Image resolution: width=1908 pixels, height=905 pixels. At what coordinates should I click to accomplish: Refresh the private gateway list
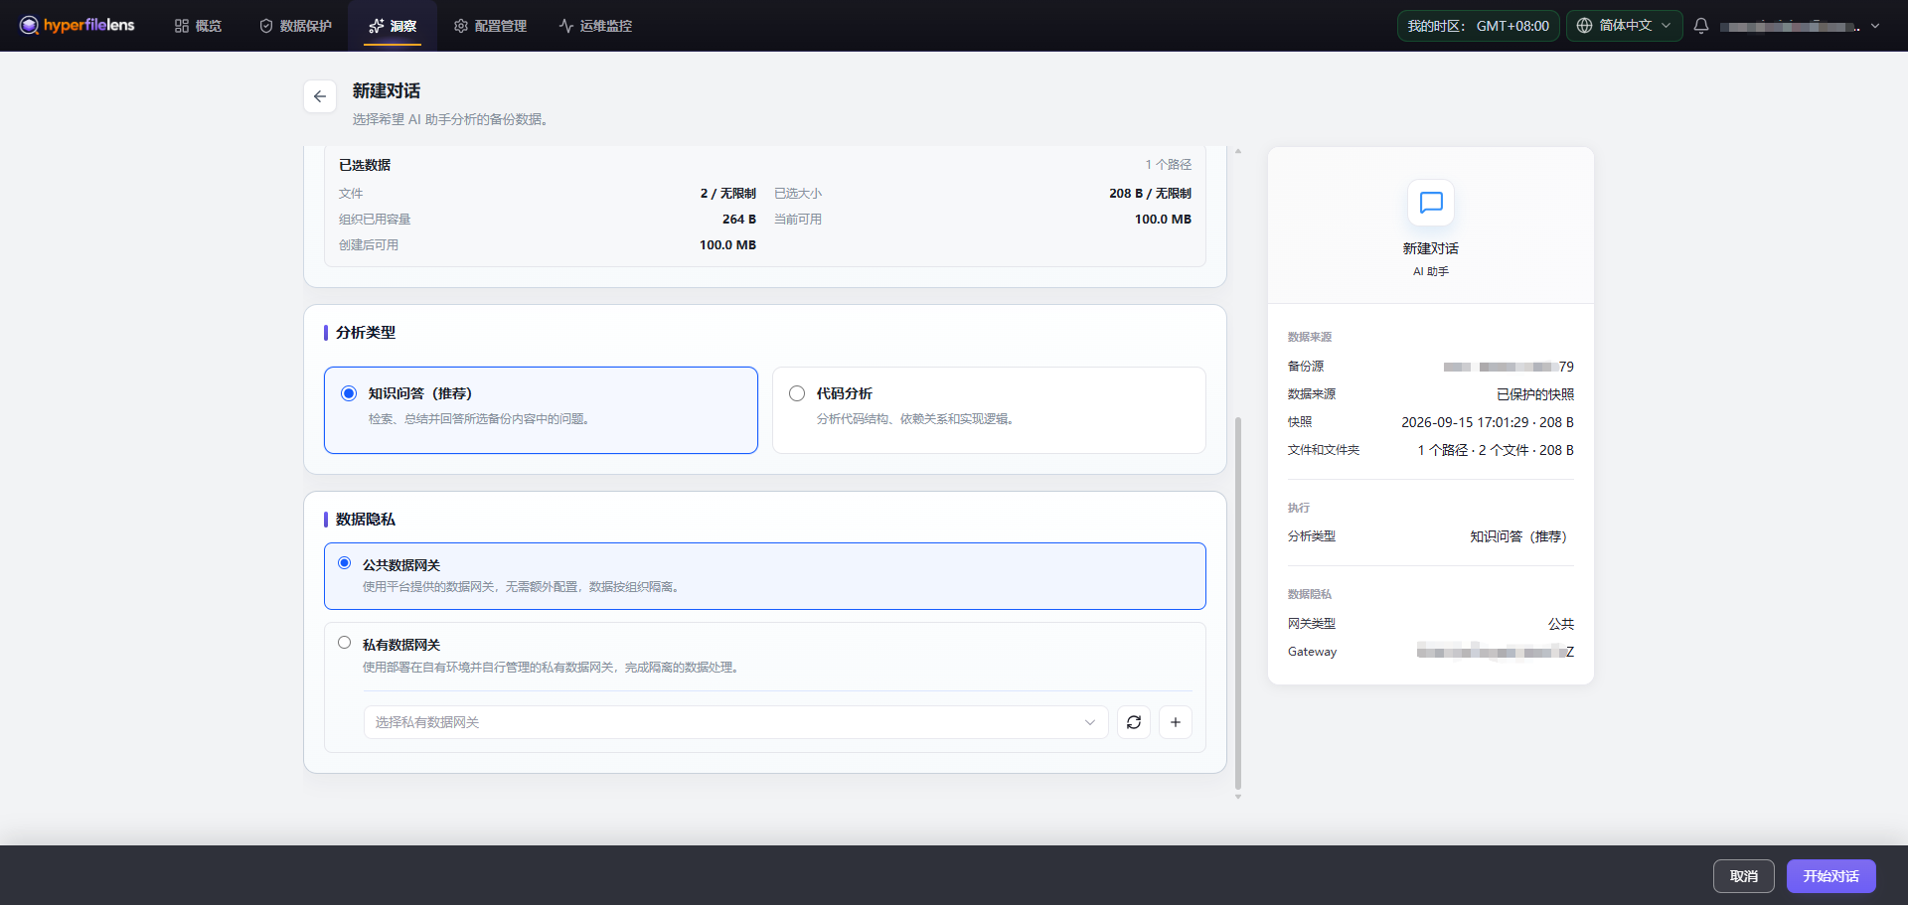click(1134, 722)
